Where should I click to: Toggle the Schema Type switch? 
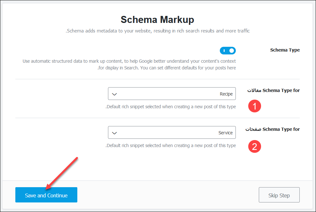tap(227, 51)
